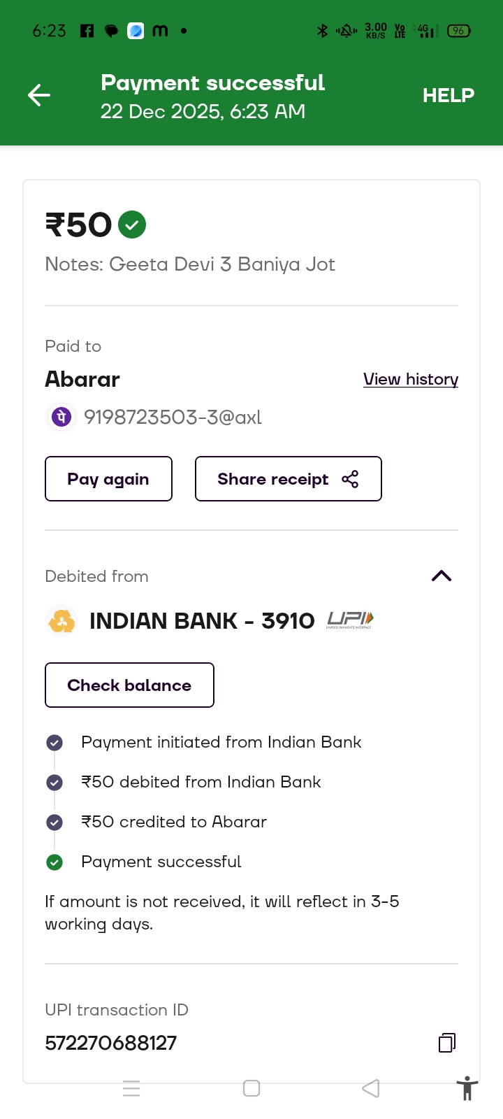Tap the PhonePe icon beside UPI address
Image resolution: width=503 pixels, height=1119 pixels.
point(61,418)
